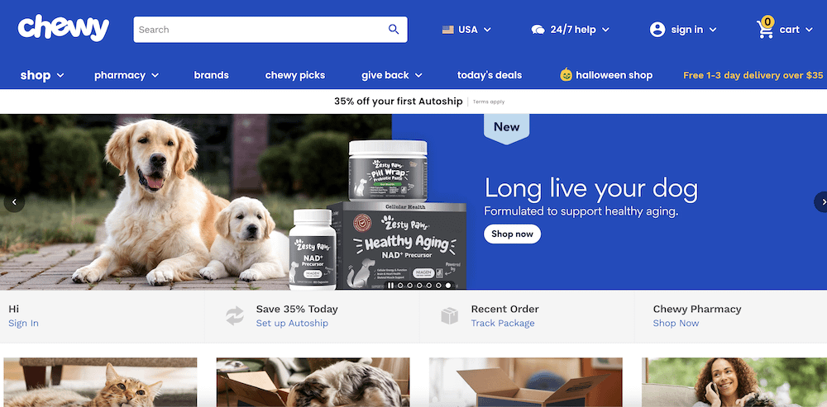Click the search magnifier icon

tap(394, 29)
